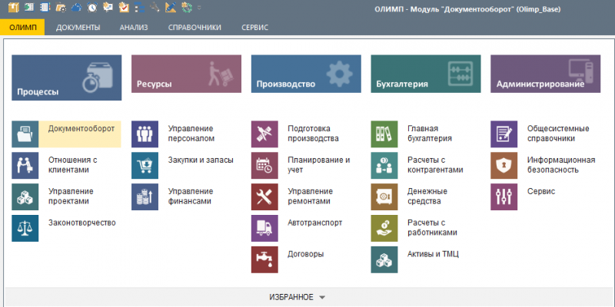Open the ДОКУМЕНТЫ tab

click(x=78, y=28)
